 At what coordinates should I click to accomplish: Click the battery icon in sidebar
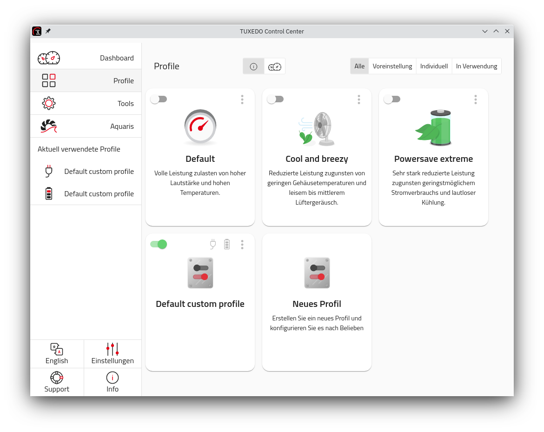[x=49, y=193]
